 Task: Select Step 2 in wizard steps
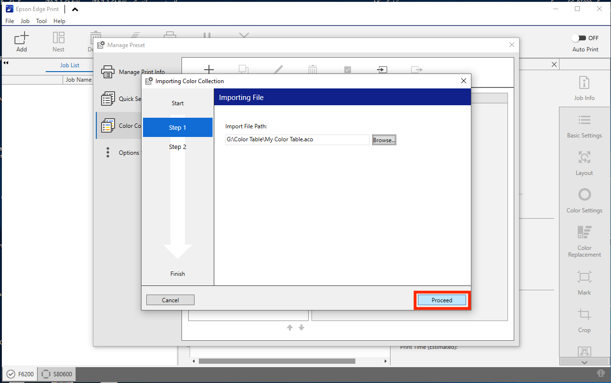point(178,147)
